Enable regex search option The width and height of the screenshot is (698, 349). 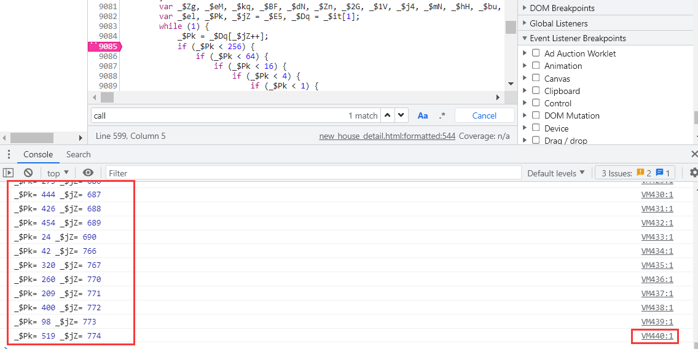pos(442,116)
